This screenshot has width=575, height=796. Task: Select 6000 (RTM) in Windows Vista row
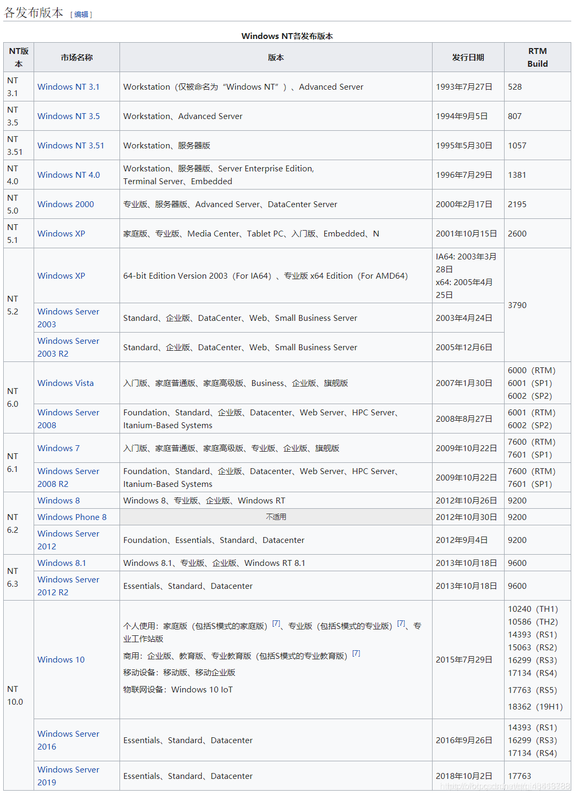point(531,371)
